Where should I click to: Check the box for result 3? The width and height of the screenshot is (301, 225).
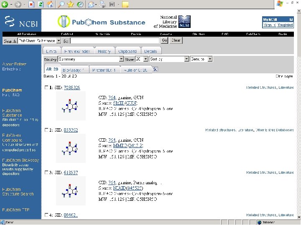46,172
